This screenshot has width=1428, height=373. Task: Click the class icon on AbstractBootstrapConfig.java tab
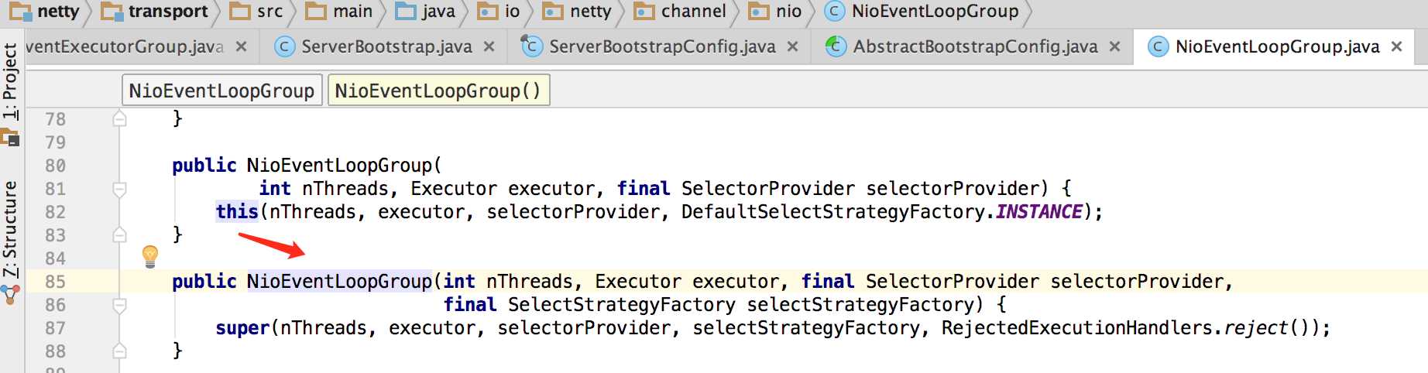(836, 46)
